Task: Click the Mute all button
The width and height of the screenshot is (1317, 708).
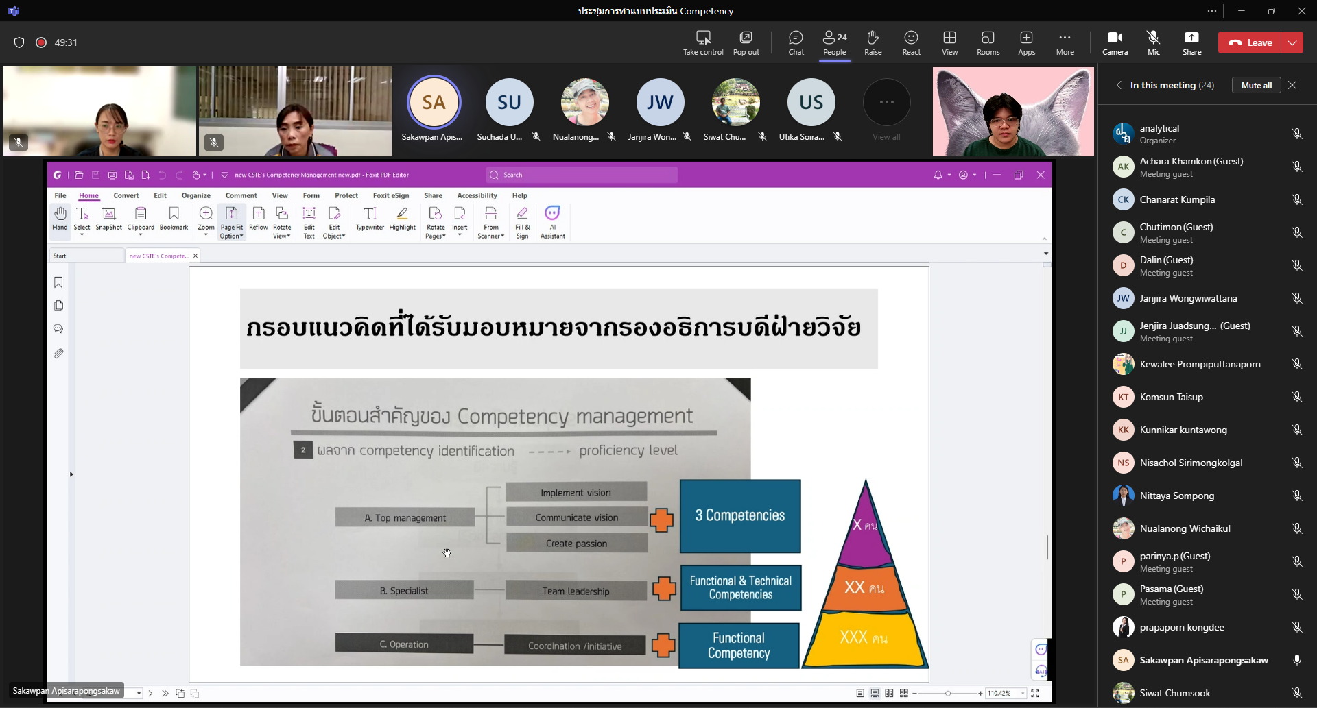Action: point(1256,85)
